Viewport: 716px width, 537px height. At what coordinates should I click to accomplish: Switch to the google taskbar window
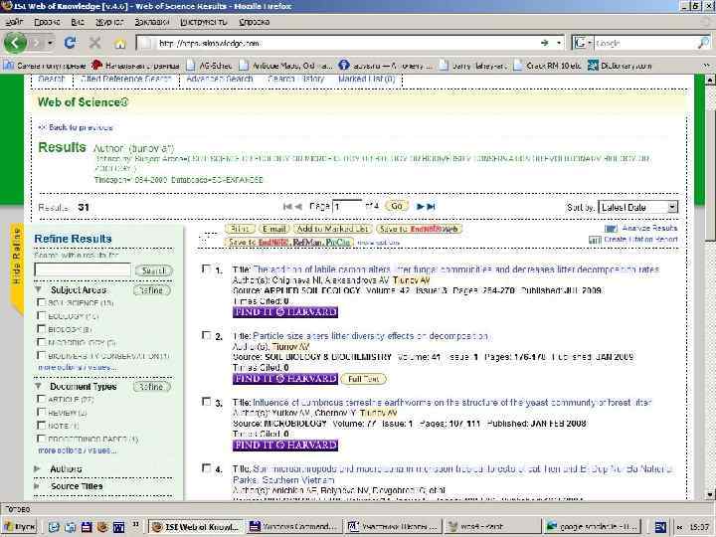(593, 526)
